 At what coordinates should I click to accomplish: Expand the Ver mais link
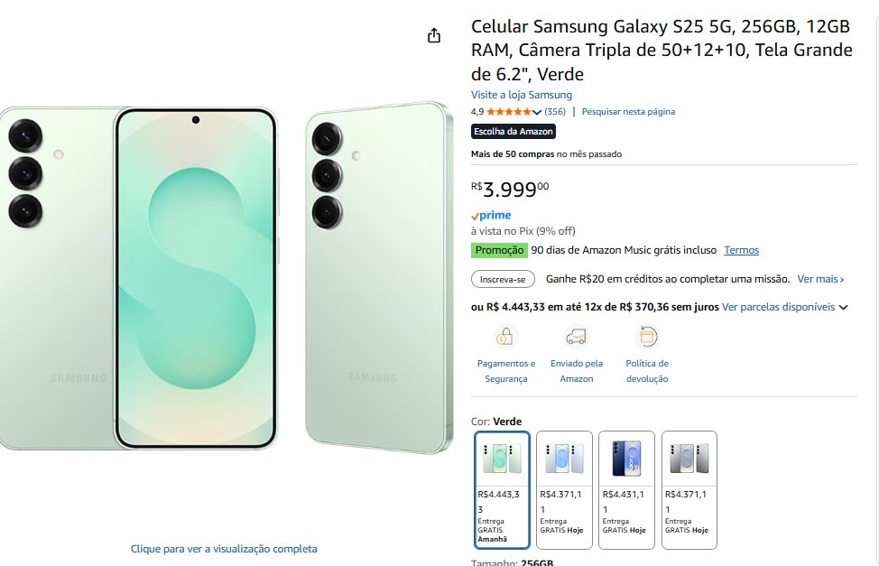pos(820,279)
